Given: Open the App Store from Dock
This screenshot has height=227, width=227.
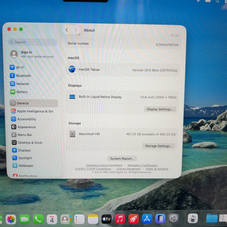Looking at the screenshot, I should click(147, 219).
